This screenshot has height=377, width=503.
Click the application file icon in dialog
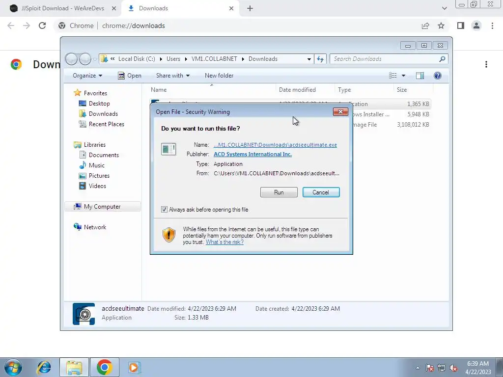(168, 149)
